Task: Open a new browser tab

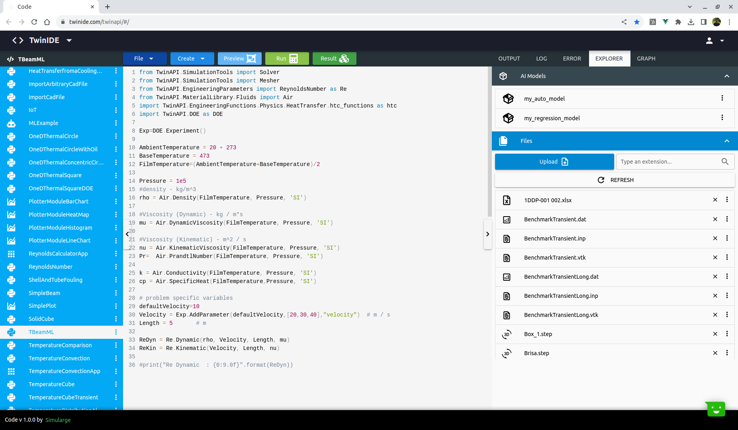Action: coord(108,7)
